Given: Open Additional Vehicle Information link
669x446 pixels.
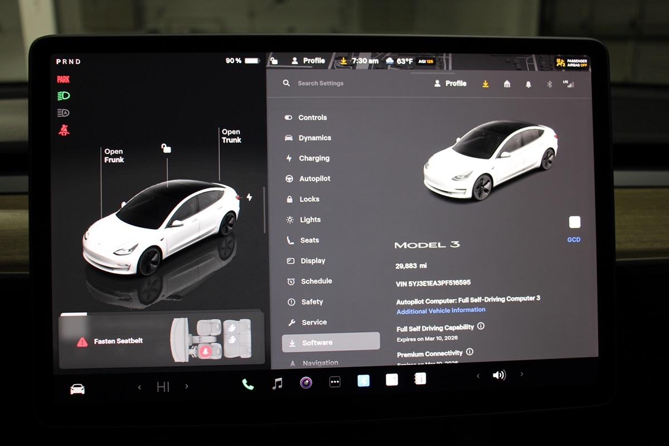Looking at the screenshot, I should click(x=440, y=311).
